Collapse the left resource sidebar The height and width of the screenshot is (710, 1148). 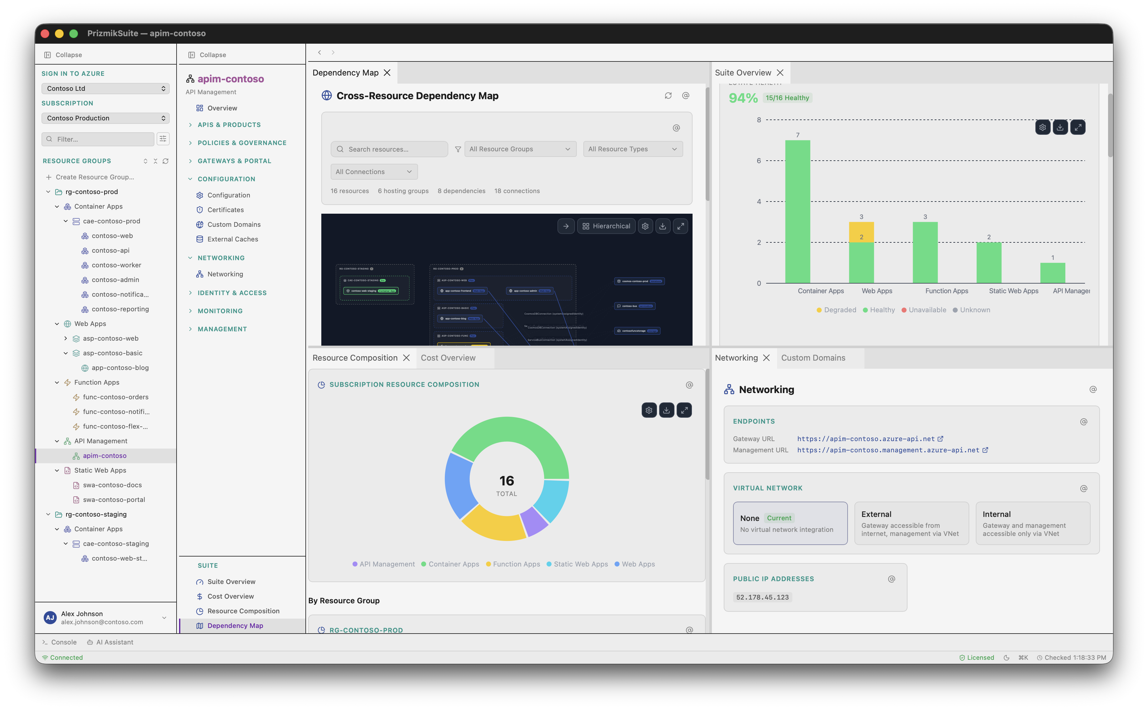click(63, 55)
